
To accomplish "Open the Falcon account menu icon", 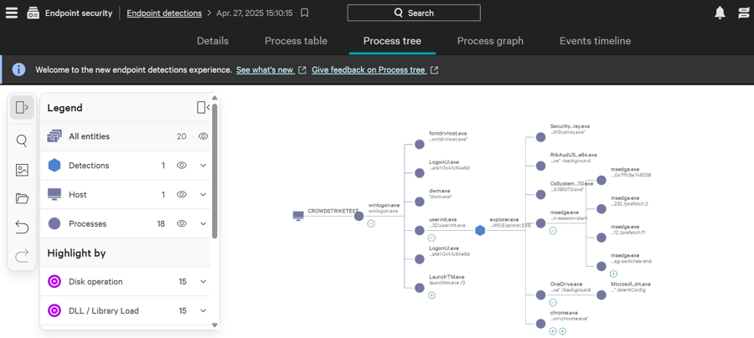I will (x=743, y=13).
